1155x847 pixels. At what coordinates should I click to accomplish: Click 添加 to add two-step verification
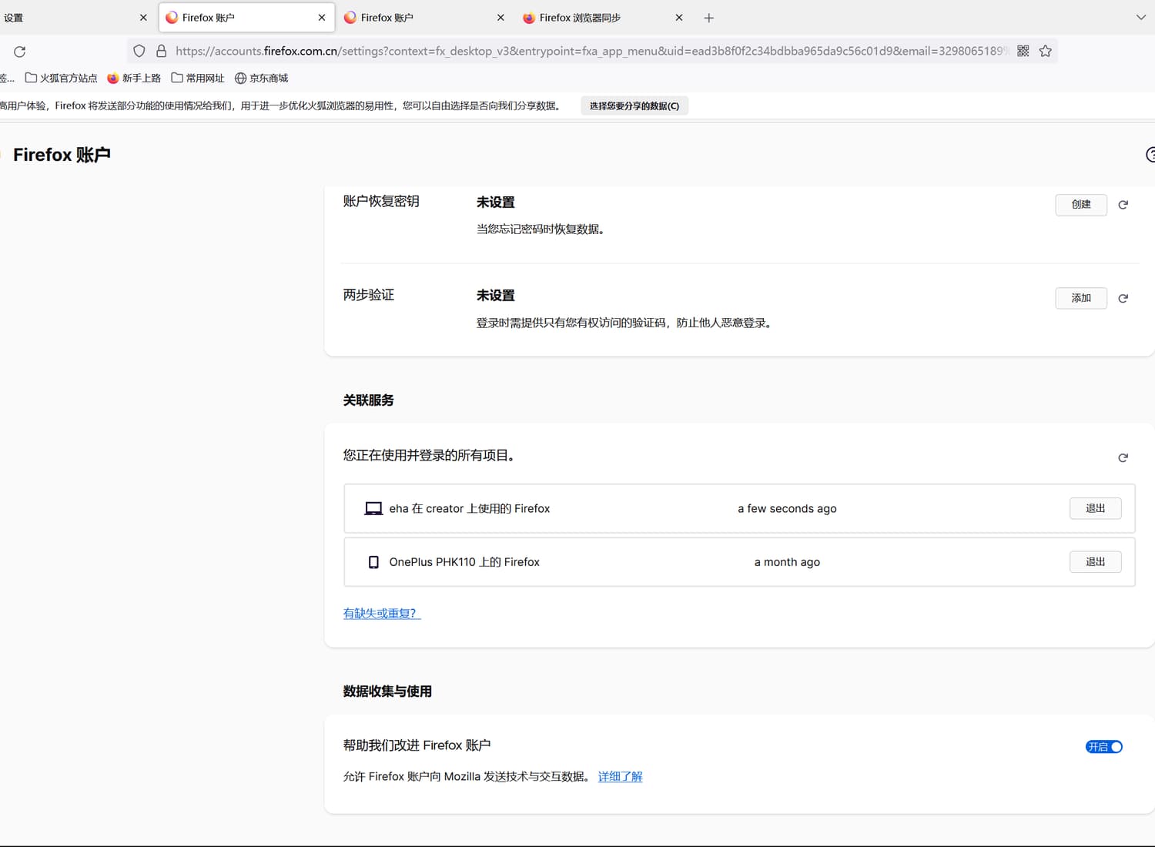1080,299
